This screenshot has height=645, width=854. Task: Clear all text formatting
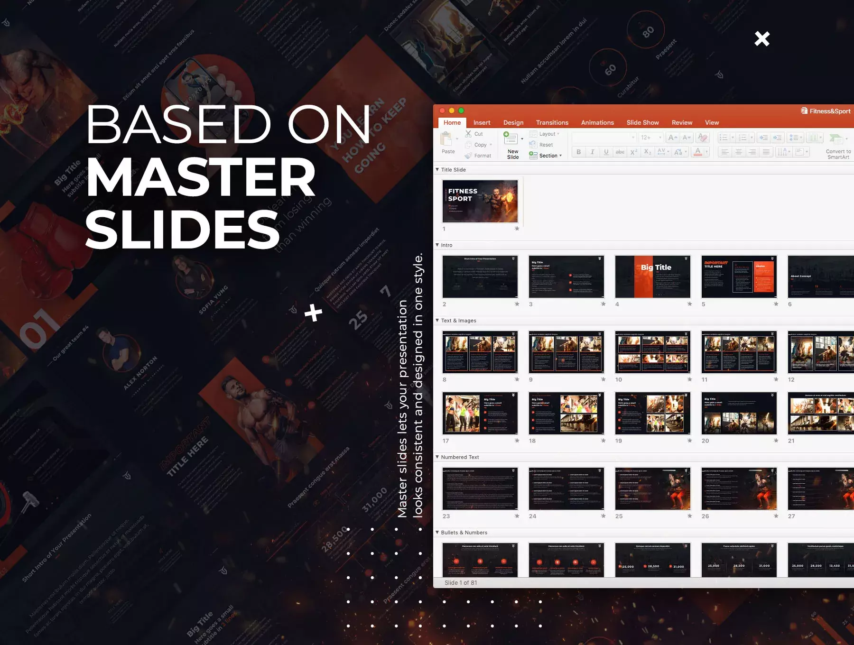(703, 138)
